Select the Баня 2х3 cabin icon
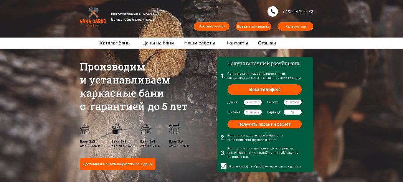Image resolution: width=403 pixels, height=182 pixels. [85, 129]
